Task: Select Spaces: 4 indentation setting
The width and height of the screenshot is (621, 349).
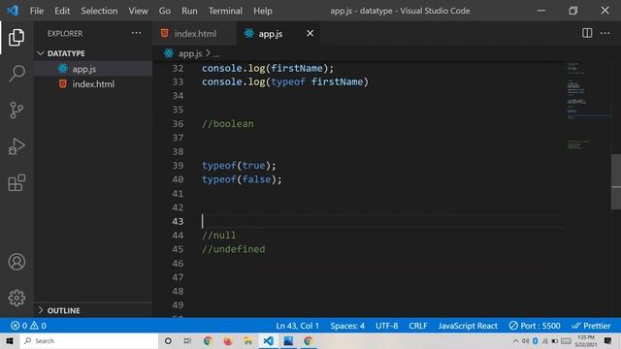Action: pyautogui.click(x=347, y=326)
